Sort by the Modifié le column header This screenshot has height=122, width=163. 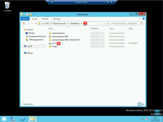[x=99, y=29]
